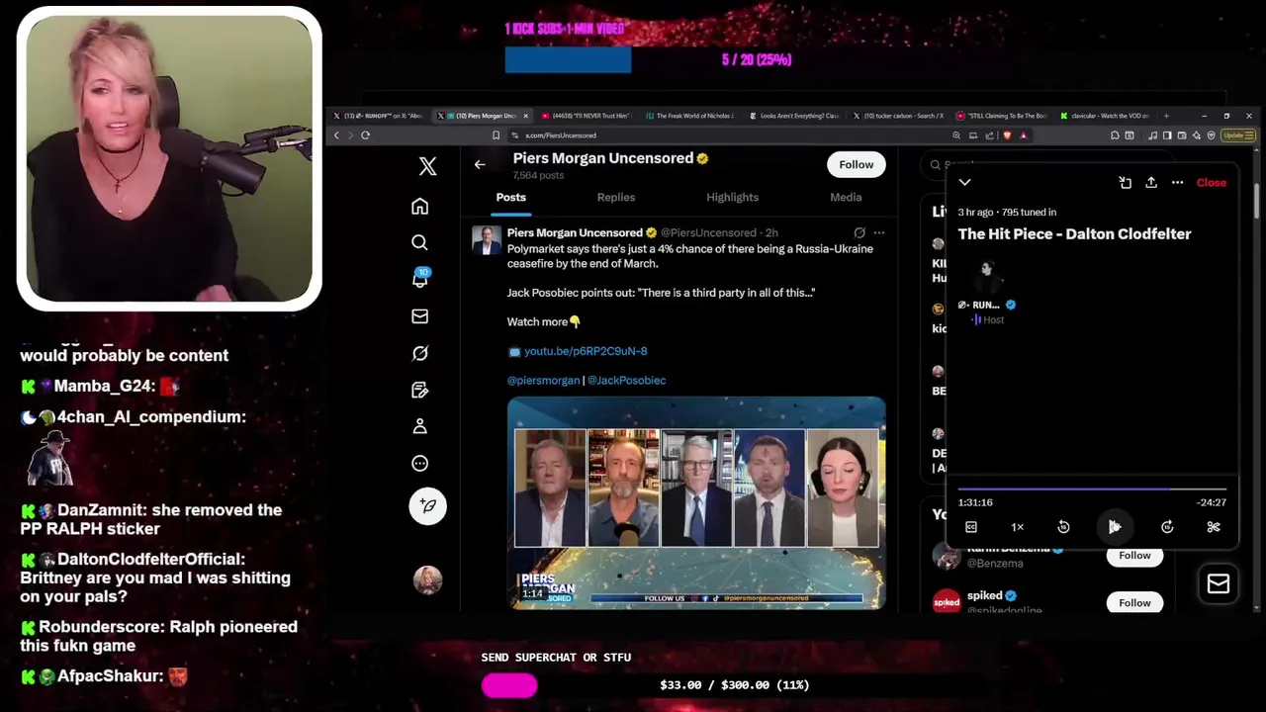Open Messages envelope in X sidebar
1266x712 pixels.
tap(419, 316)
